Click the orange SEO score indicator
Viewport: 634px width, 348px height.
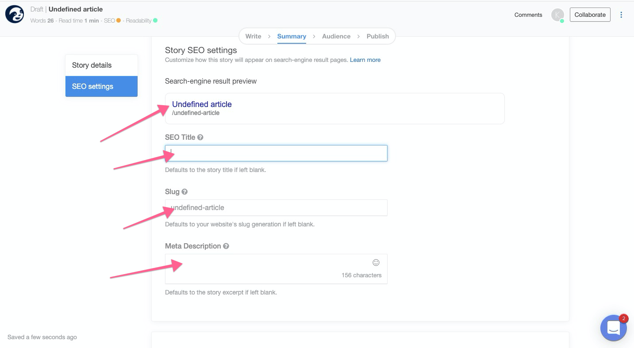(119, 21)
